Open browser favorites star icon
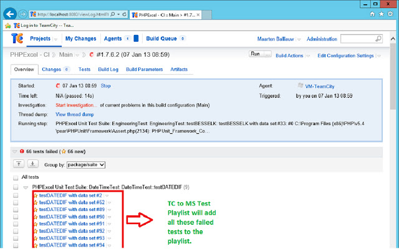The image size is (399, 249). coord(381,14)
